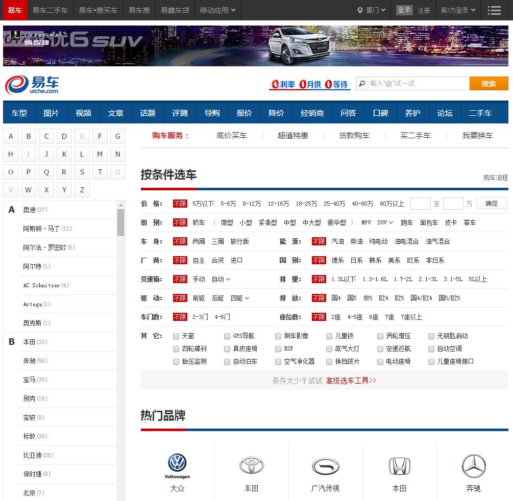Image resolution: width=513 pixels, height=501 pixels.
Task: Open the Luxgen 优6 SUV banner ad
Action: (x=256, y=46)
